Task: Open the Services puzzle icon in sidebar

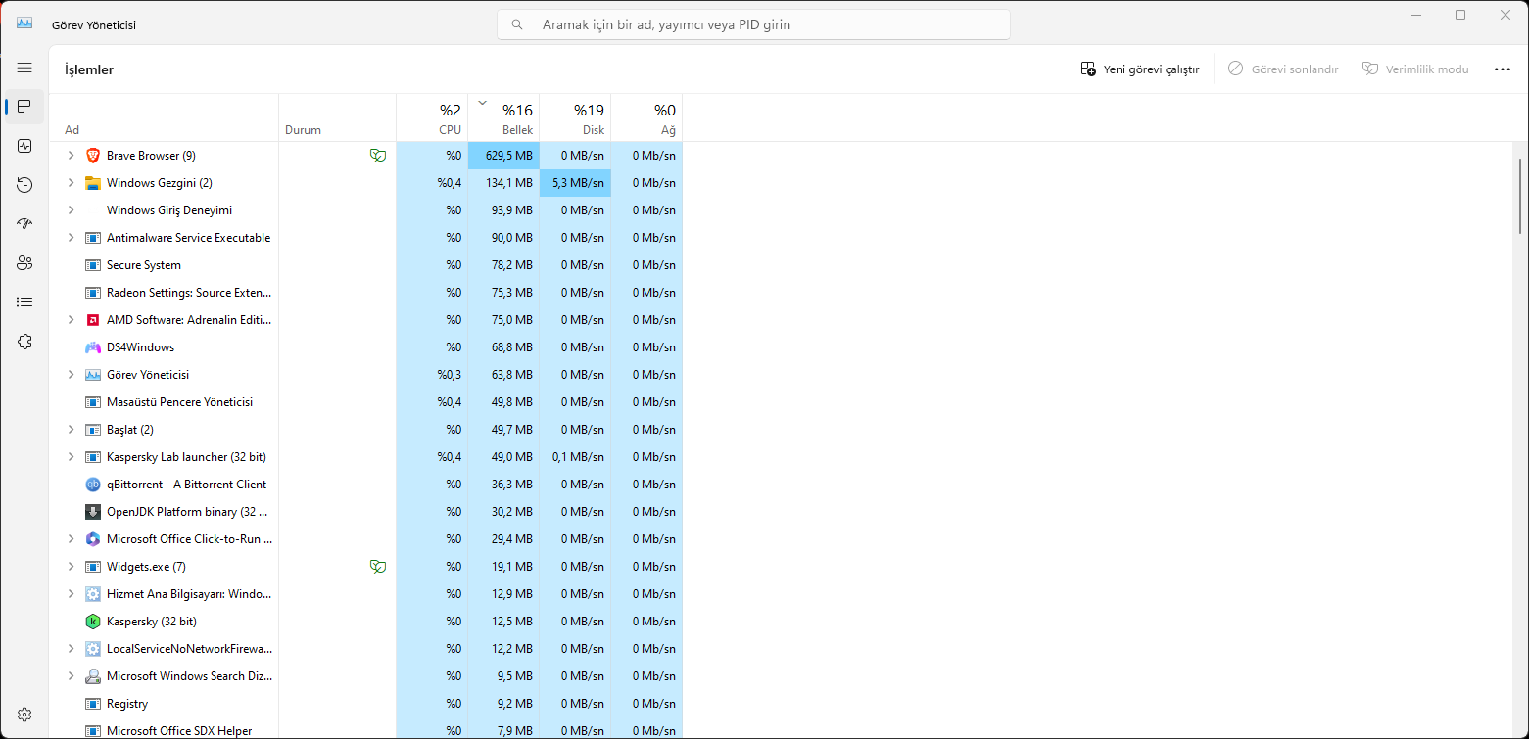Action: pyautogui.click(x=24, y=341)
